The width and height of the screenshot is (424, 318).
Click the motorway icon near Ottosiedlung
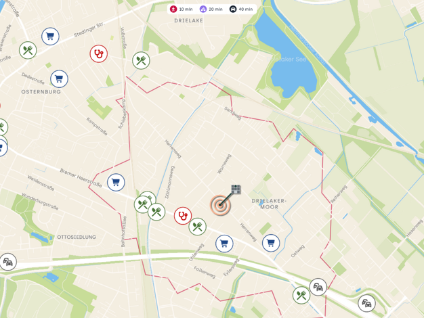(x=8, y=262)
